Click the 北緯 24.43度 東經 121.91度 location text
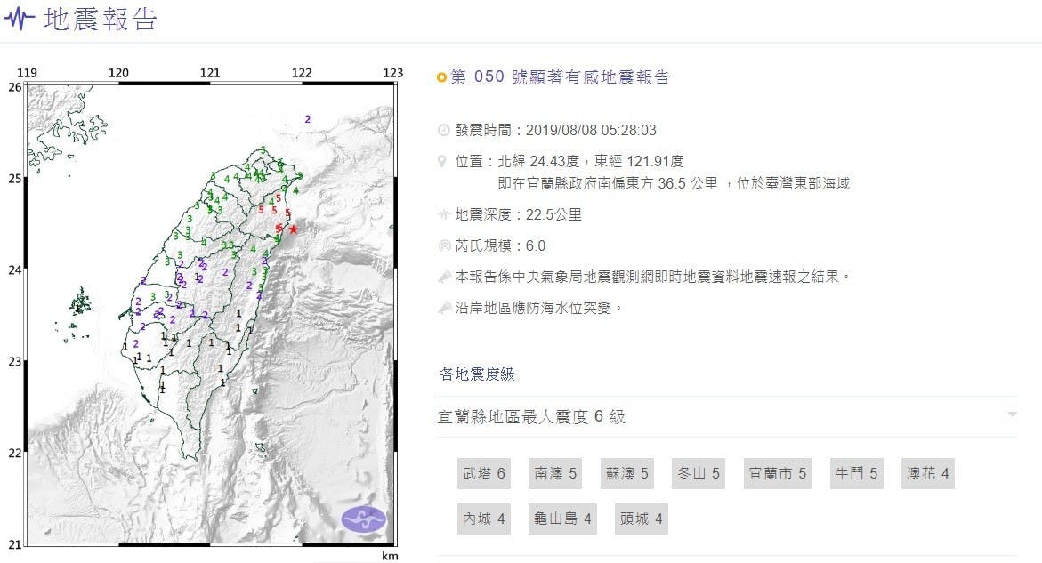Viewport: 1042px width, 563px height. pyautogui.click(x=592, y=161)
